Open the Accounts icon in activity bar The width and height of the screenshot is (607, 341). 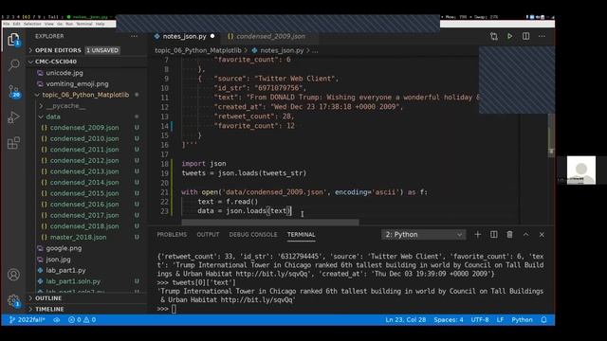[13, 275]
